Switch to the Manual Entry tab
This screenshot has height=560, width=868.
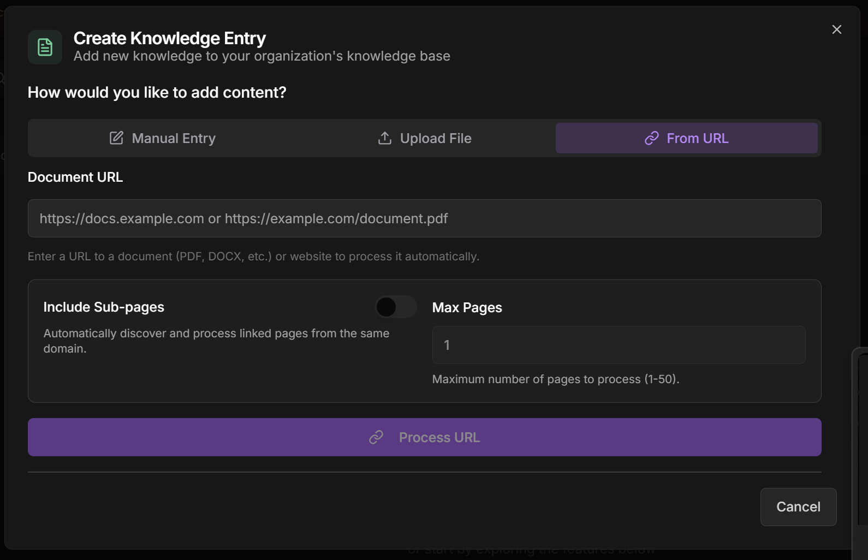(163, 138)
